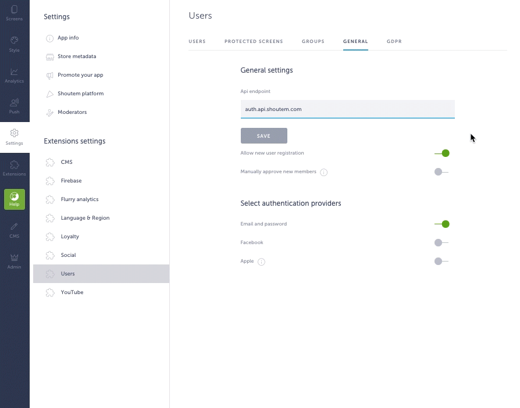Open the Admin crown section
The height and width of the screenshot is (408, 520).
pyautogui.click(x=15, y=260)
